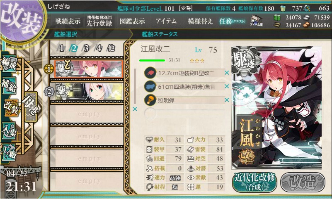
Task: Remove the 61cm四連装(酸素)魚雷 with its X
Action: (227, 86)
